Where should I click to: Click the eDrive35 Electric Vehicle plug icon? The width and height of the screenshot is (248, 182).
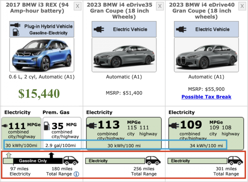[x=99, y=29]
